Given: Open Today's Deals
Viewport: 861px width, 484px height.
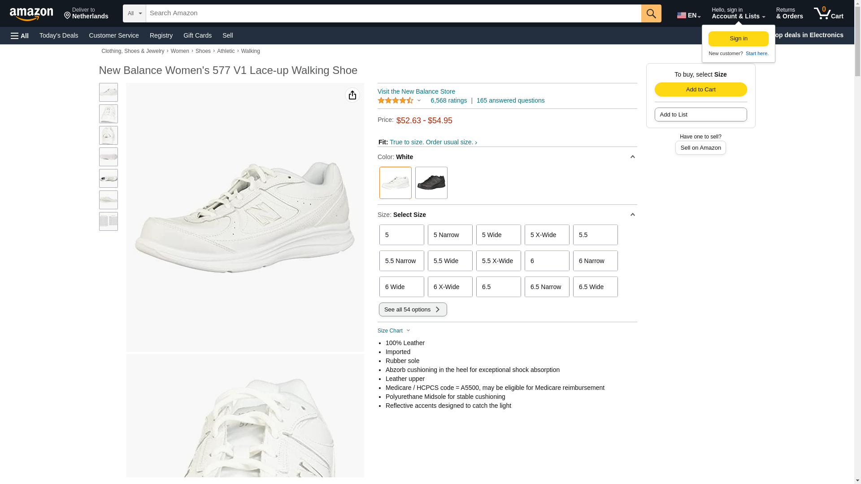Looking at the screenshot, I should pos(59,35).
